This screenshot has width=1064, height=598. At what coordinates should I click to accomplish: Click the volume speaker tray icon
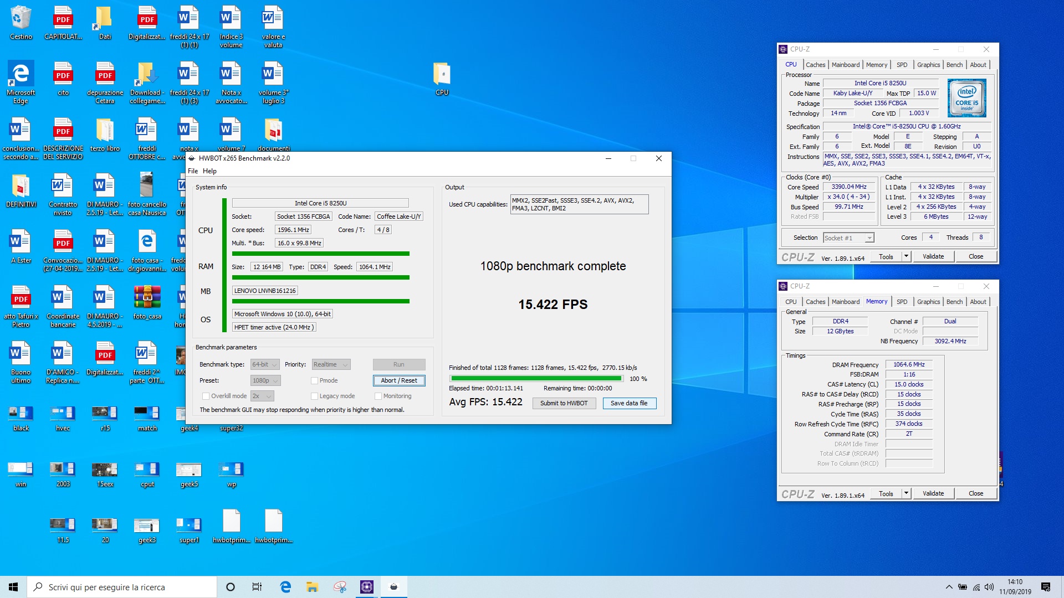[x=990, y=587]
